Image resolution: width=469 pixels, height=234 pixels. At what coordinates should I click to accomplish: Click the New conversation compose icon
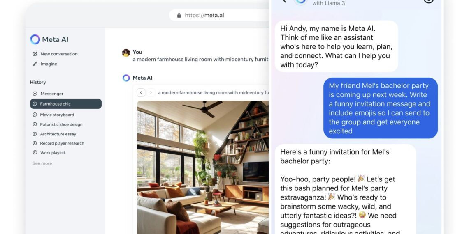(x=35, y=54)
